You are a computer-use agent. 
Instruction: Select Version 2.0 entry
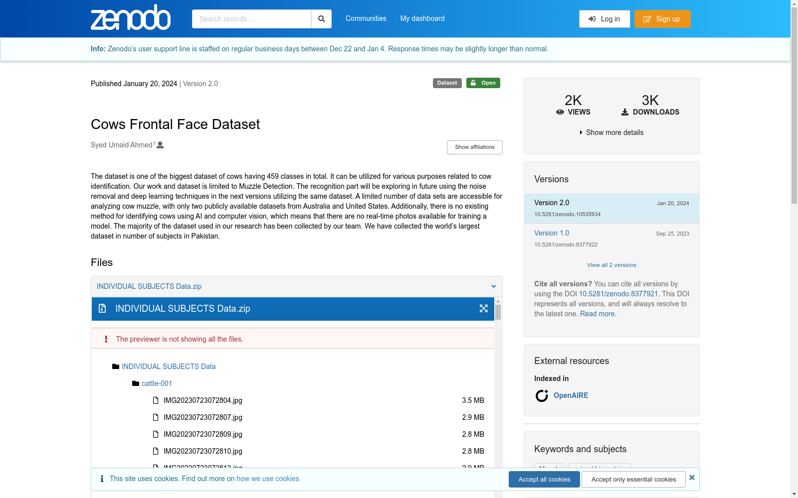pos(611,208)
